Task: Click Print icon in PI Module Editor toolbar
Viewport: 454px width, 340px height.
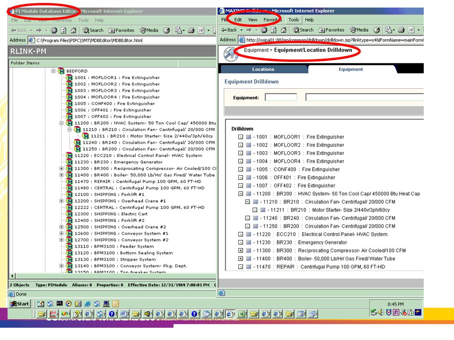Action: point(191,30)
